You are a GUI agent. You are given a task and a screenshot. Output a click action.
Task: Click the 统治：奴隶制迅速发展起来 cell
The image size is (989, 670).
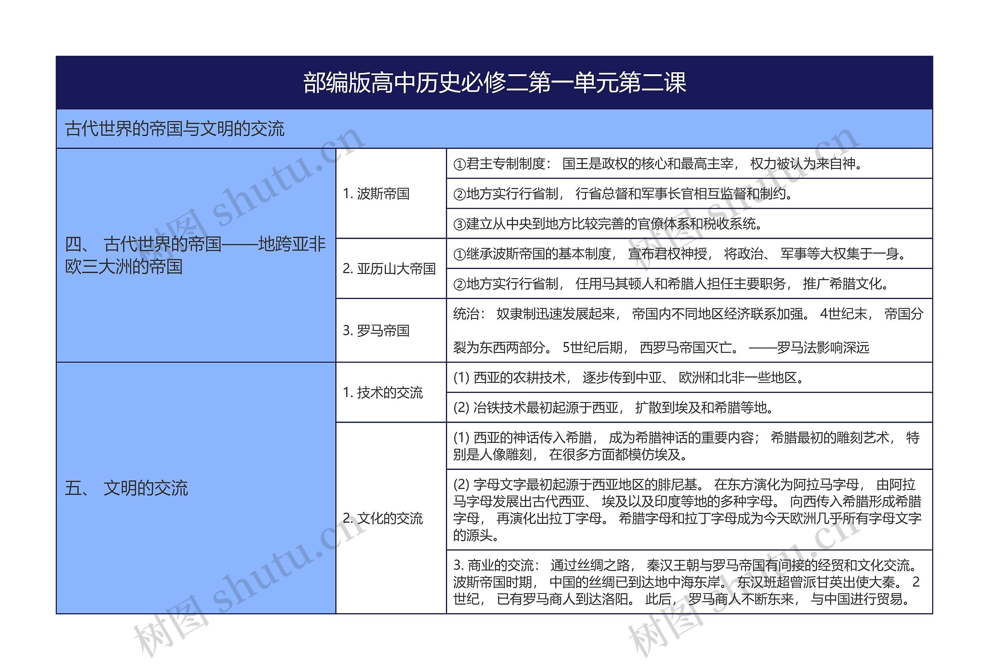click(x=690, y=330)
